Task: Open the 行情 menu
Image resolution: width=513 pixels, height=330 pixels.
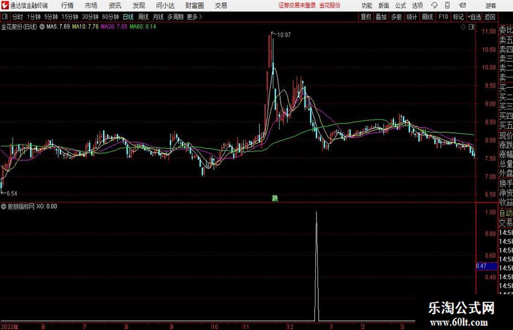Action: (x=67, y=5)
